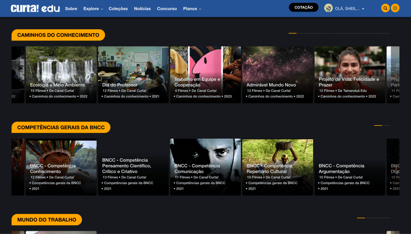
Task: Open the Olá, Sheil... account dropdown
Action: [350, 9]
